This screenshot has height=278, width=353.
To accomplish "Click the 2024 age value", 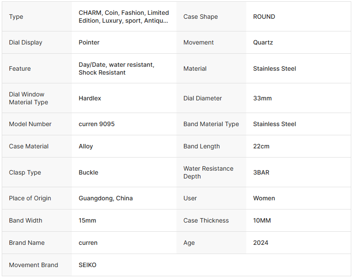I will point(260,243).
